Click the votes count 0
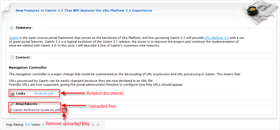Screen dimensions: 280x130 43,125
